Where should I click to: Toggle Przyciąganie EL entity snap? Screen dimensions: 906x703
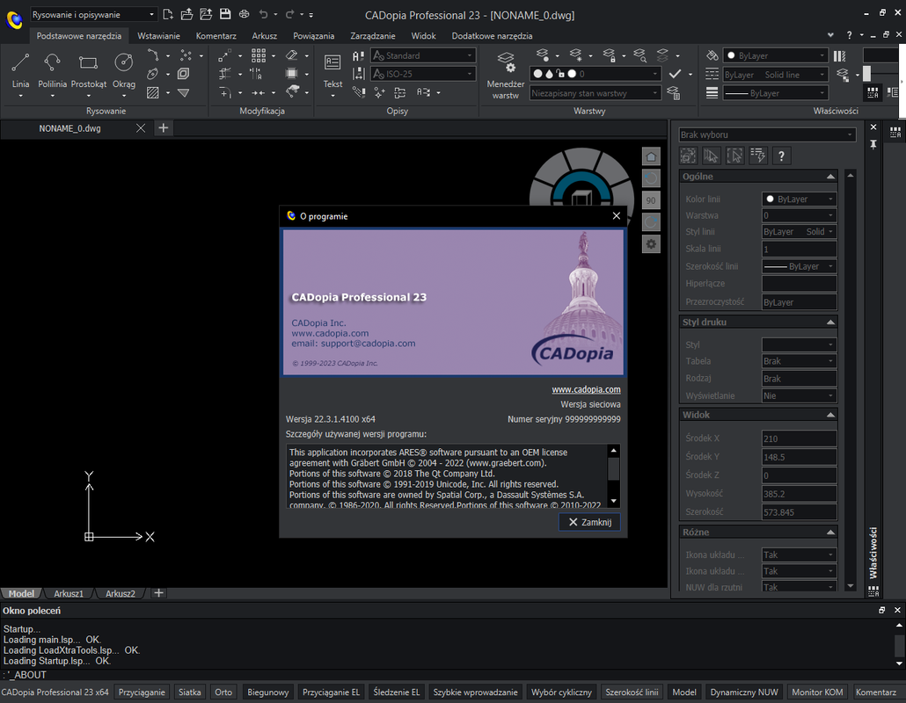pos(331,692)
